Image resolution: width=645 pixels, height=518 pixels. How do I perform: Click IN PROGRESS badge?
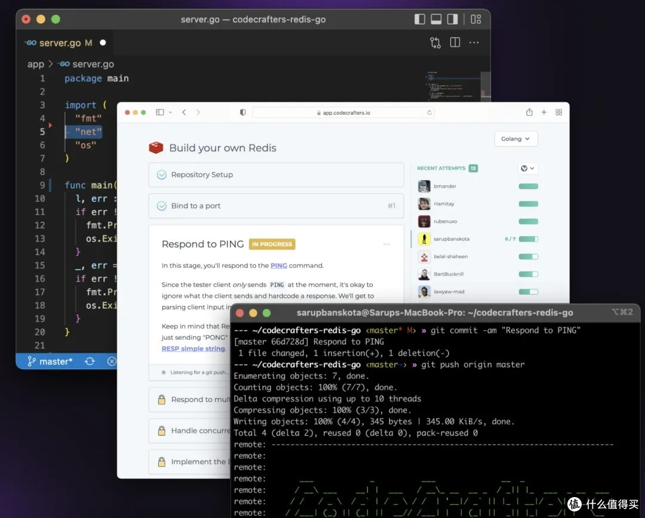coord(272,244)
